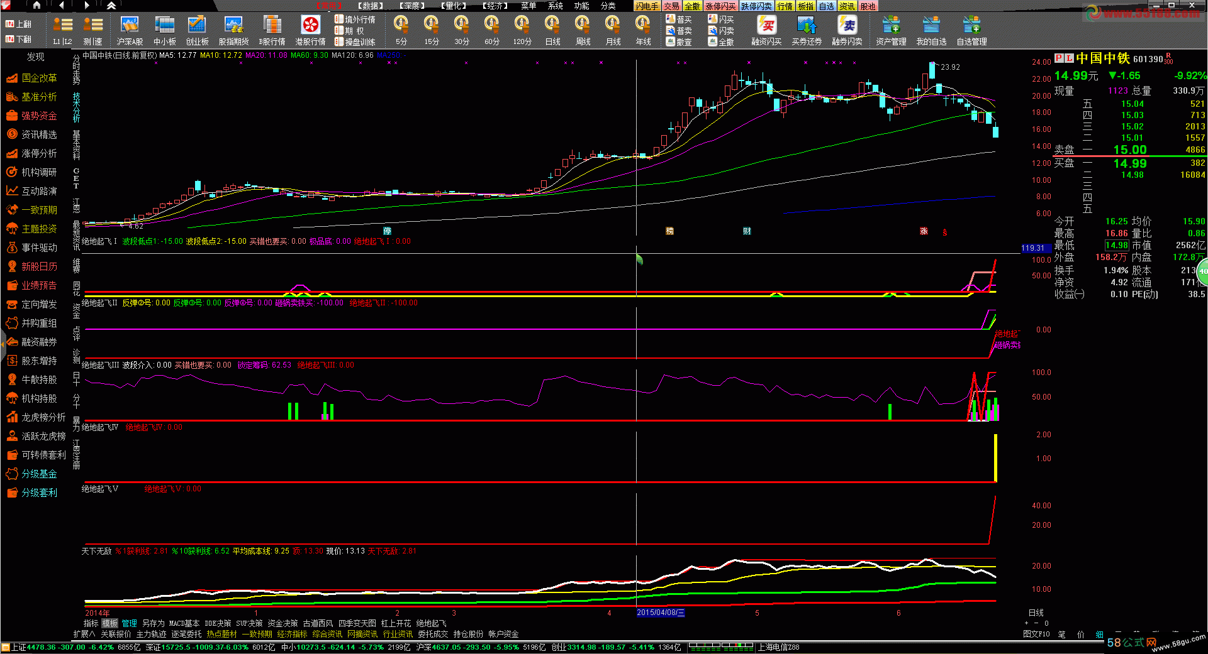Open 港股行情 Hong Kong quotes icon

[x=310, y=30]
